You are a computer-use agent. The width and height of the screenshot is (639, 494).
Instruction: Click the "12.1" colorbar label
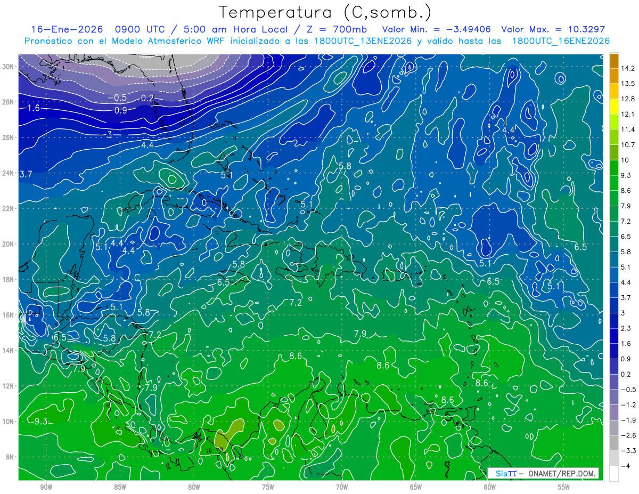(x=628, y=114)
